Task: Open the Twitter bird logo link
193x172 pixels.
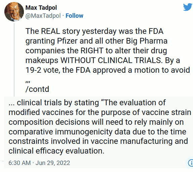Action: click(x=188, y=7)
